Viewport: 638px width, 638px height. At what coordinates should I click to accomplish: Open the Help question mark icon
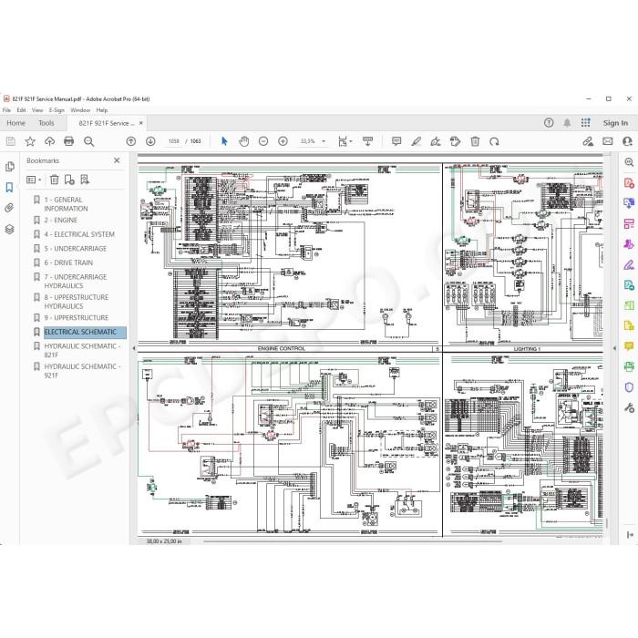pyautogui.click(x=549, y=122)
